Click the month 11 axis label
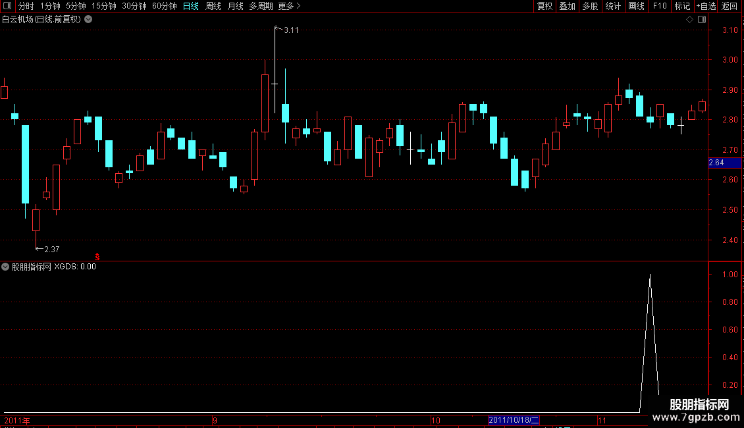 tap(602, 420)
